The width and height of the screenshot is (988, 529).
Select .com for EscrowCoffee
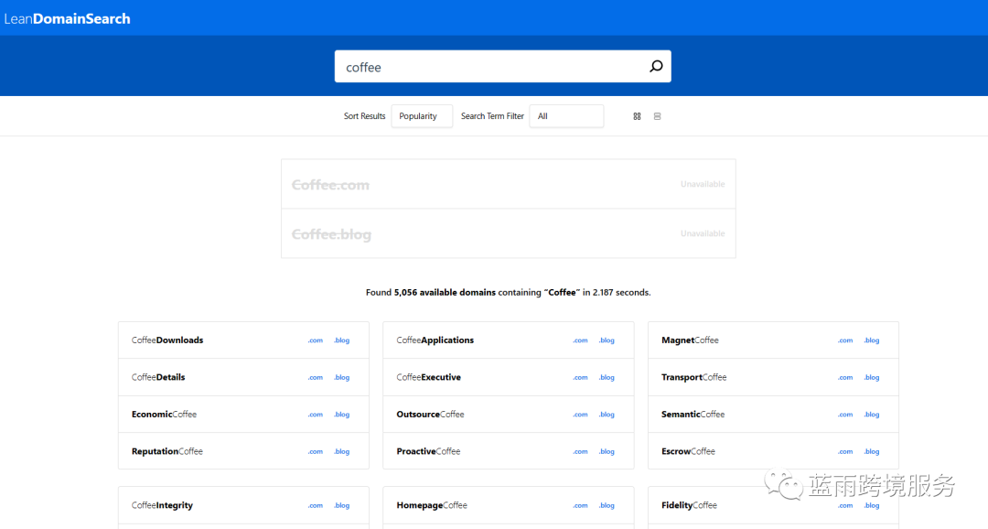coord(845,451)
